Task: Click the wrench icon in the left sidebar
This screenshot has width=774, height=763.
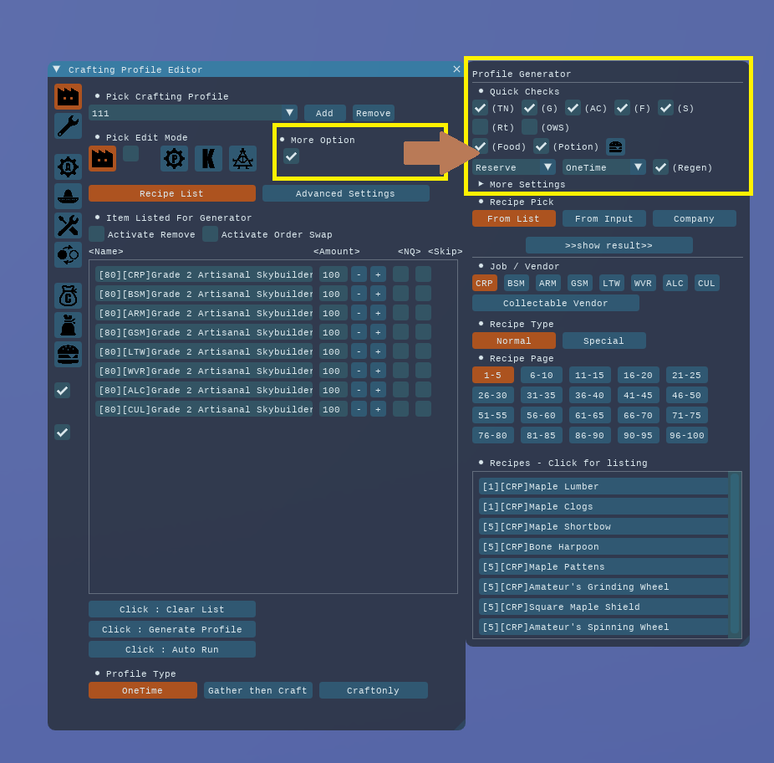Action: tap(68, 126)
